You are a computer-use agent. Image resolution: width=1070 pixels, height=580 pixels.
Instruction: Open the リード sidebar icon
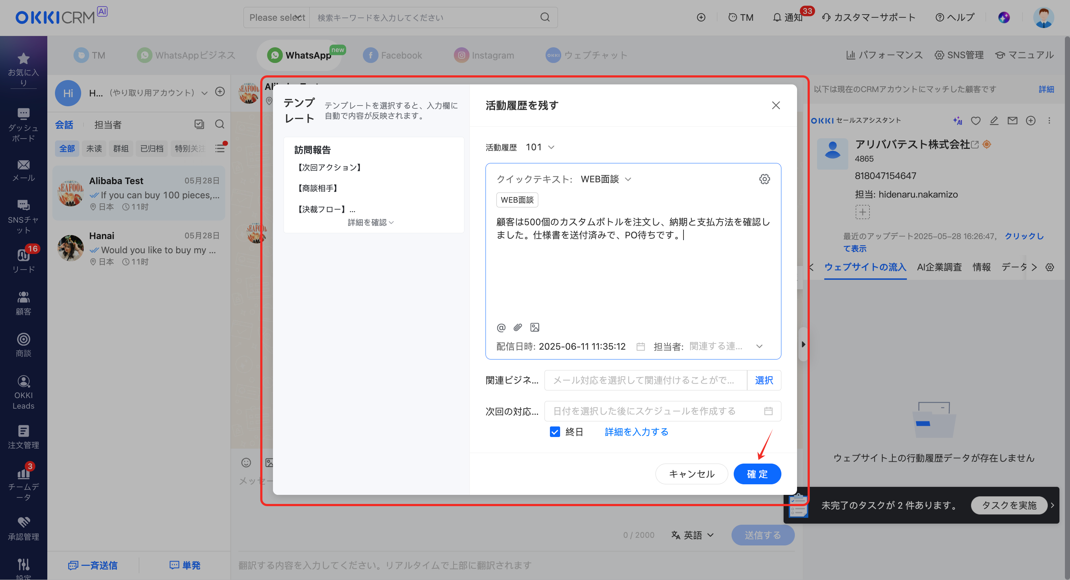(x=23, y=261)
